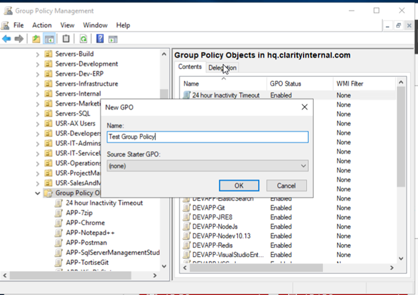Viewport: 418px width, 295px height.
Task: Click the Group Policy Objects folder icon
Action: (x=48, y=193)
